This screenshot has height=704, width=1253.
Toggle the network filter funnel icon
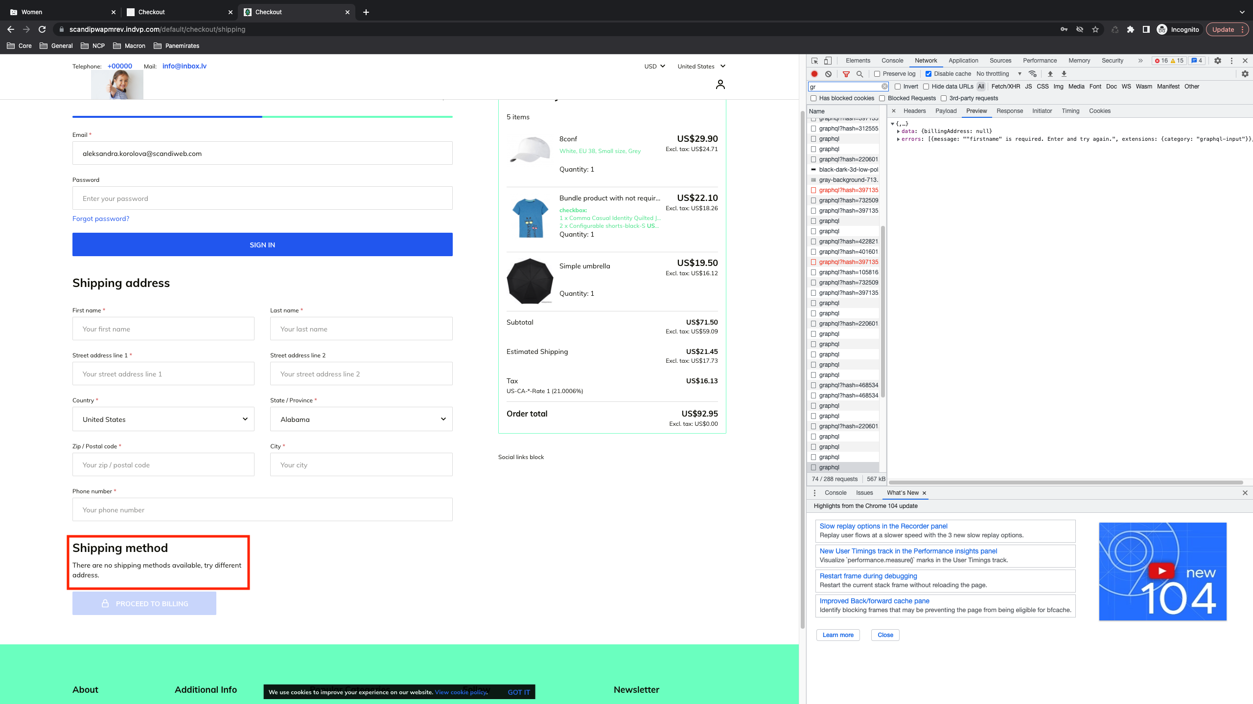(846, 74)
